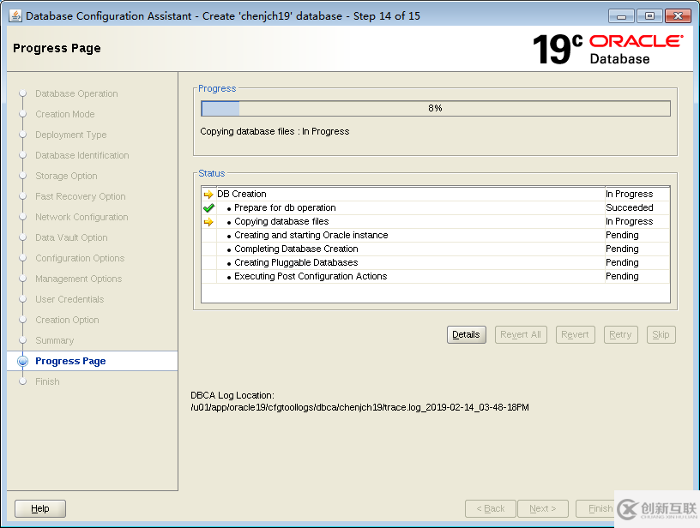Select the Network Configuration step
Image resolution: width=700 pixels, height=528 pixels.
tap(81, 217)
